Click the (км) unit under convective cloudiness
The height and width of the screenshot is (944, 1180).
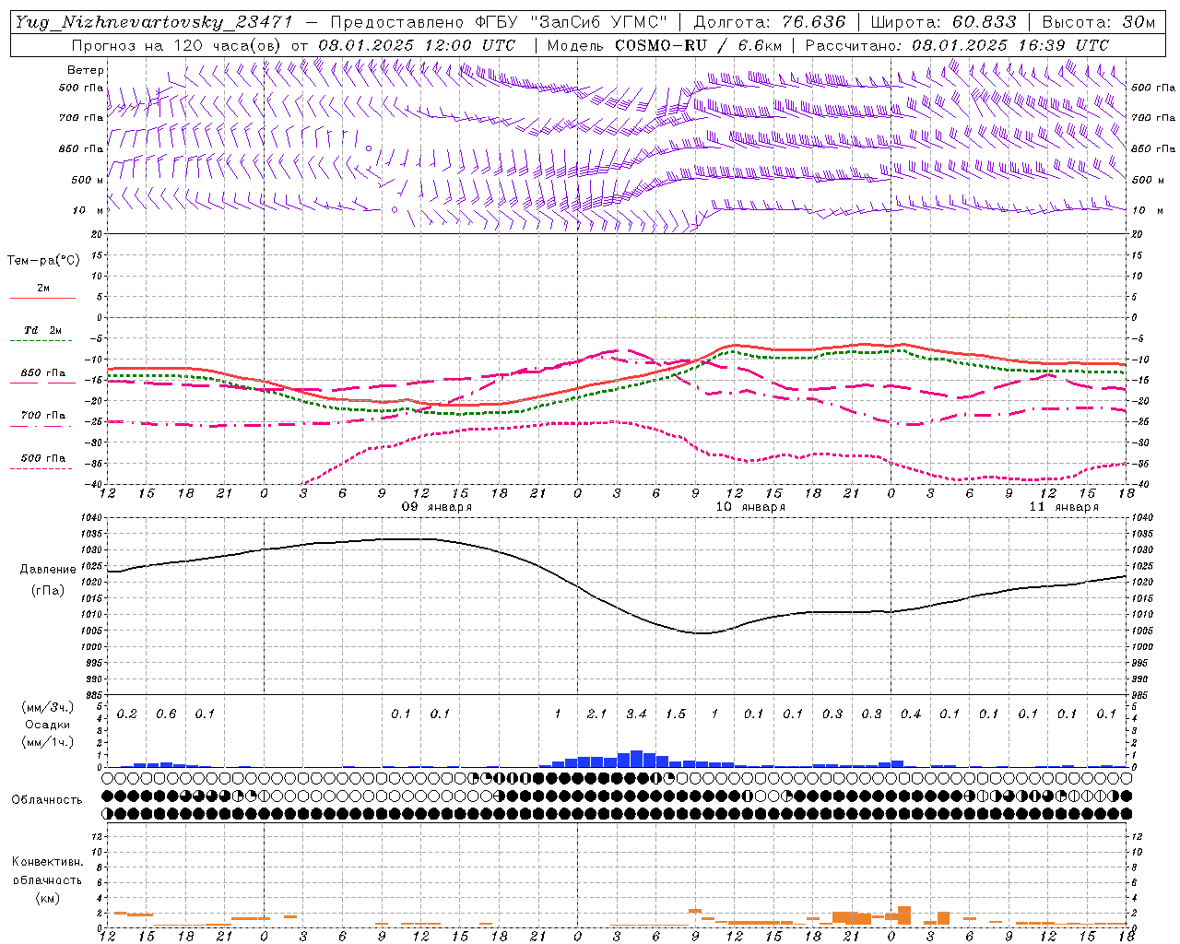click(x=49, y=898)
